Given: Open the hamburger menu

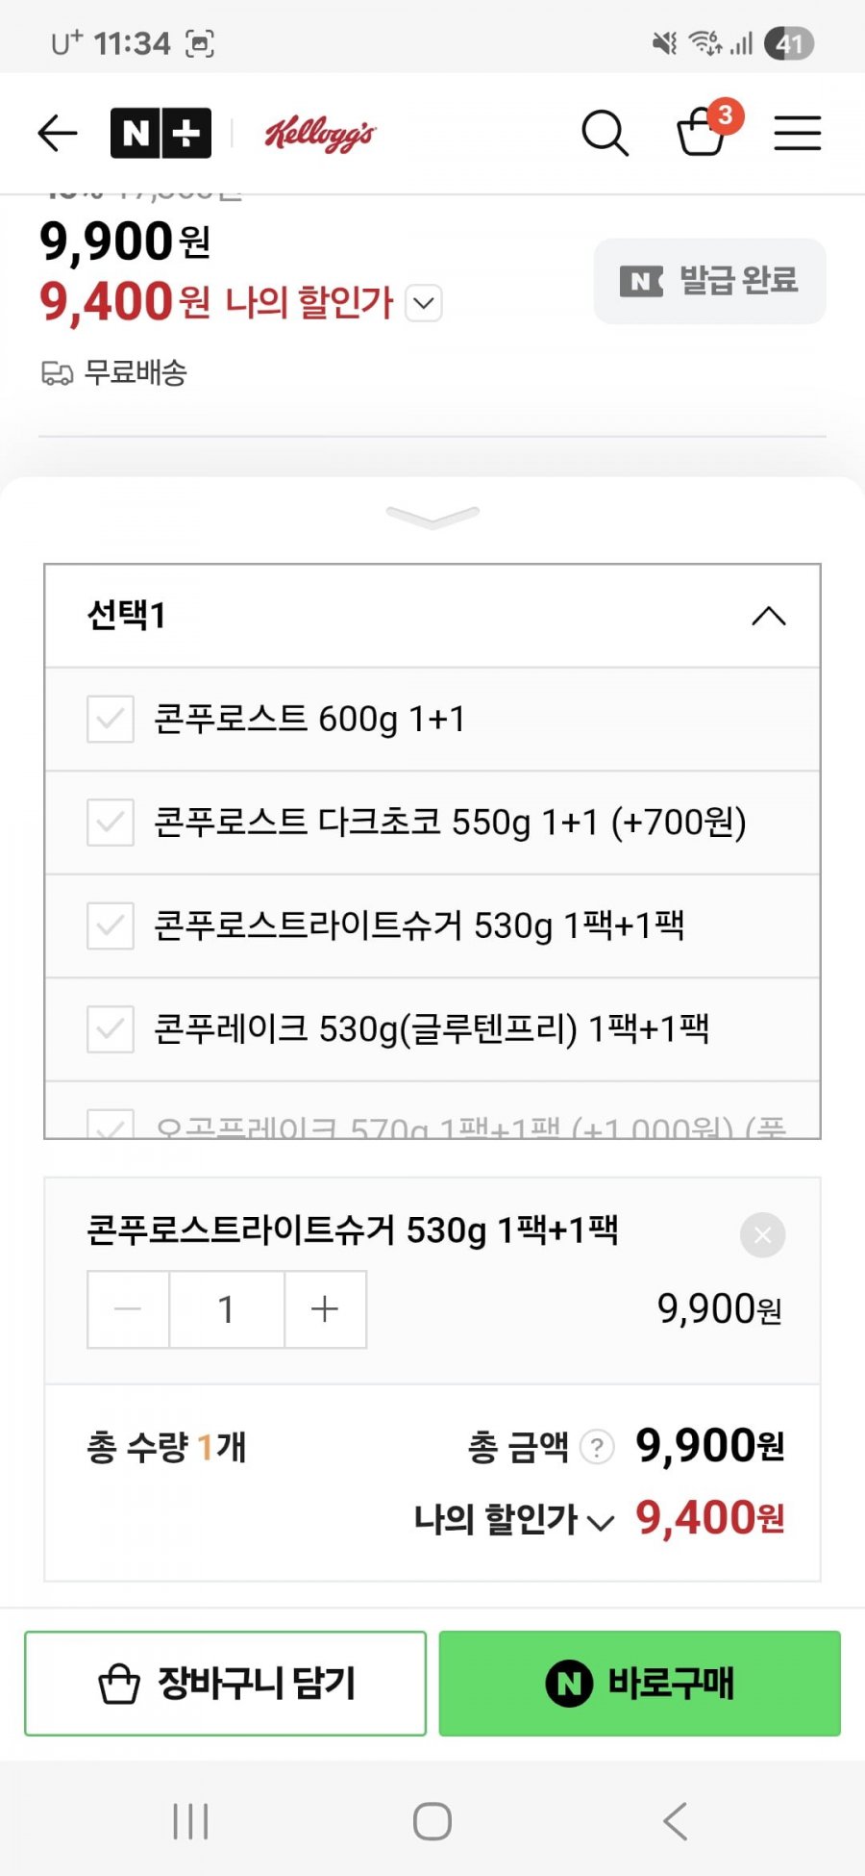Looking at the screenshot, I should coord(798,133).
